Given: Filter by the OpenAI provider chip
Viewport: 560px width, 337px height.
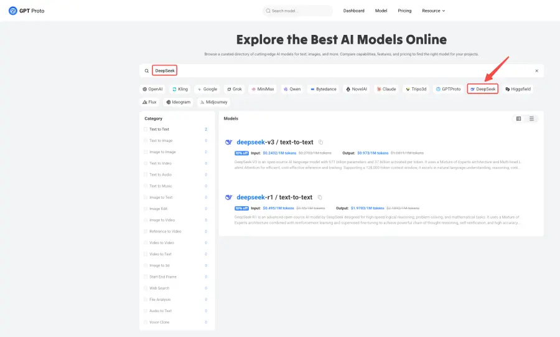Looking at the screenshot, I should tap(152, 89).
